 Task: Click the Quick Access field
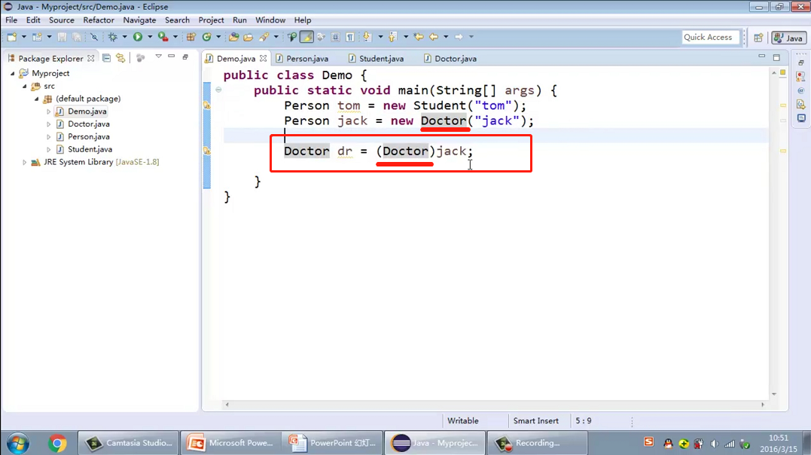click(x=710, y=37)
